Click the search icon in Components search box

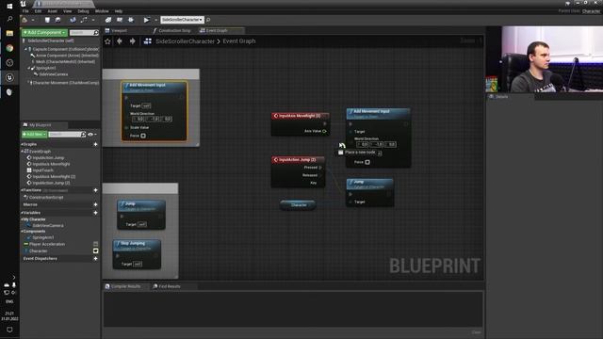click(96, 33)
